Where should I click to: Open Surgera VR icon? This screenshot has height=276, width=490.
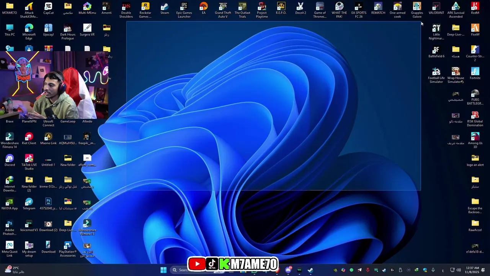pos(87,30)
